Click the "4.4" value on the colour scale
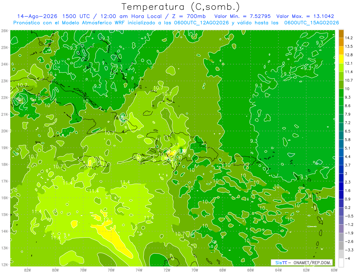 348,157
